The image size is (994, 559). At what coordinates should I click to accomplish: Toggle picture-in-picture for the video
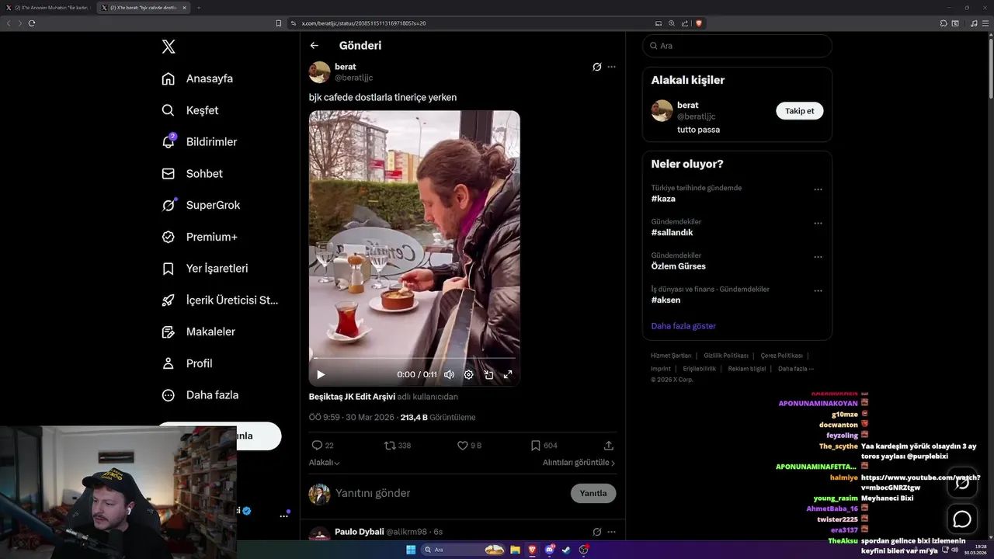coord(488,374)
